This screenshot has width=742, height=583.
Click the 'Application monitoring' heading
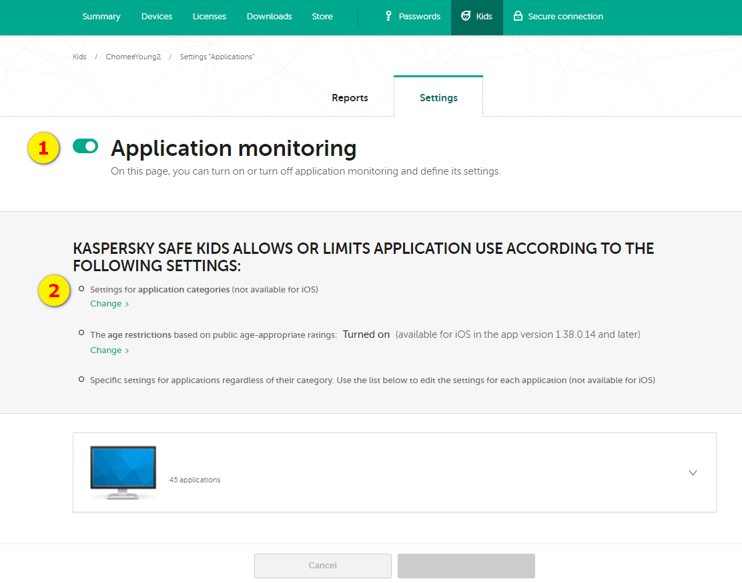234,149
